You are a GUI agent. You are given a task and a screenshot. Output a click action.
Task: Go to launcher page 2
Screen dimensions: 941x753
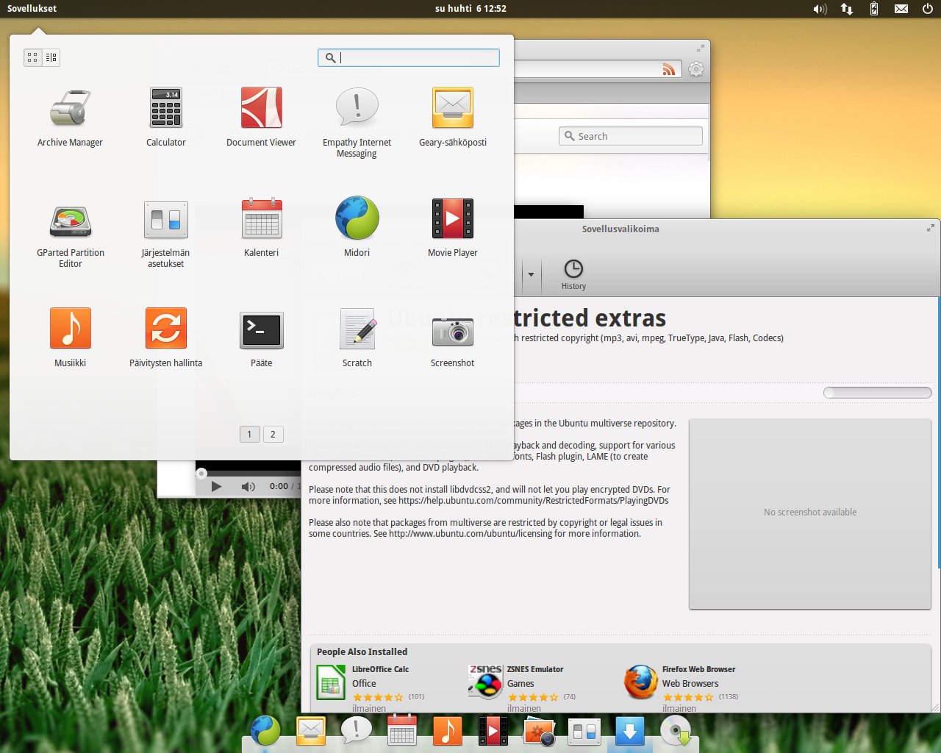273,434
